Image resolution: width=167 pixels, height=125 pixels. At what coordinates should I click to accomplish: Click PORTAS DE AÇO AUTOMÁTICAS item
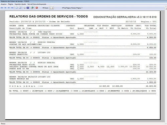[82, 44]
